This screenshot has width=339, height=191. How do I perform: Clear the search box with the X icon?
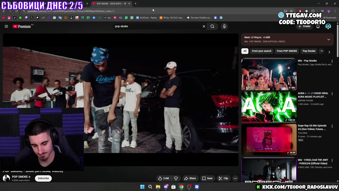(x=204, y=26)
